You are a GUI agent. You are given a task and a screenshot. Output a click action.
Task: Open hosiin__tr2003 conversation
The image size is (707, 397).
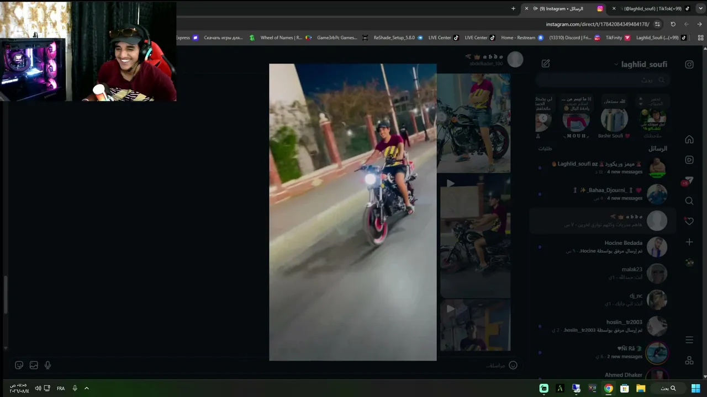603,326
